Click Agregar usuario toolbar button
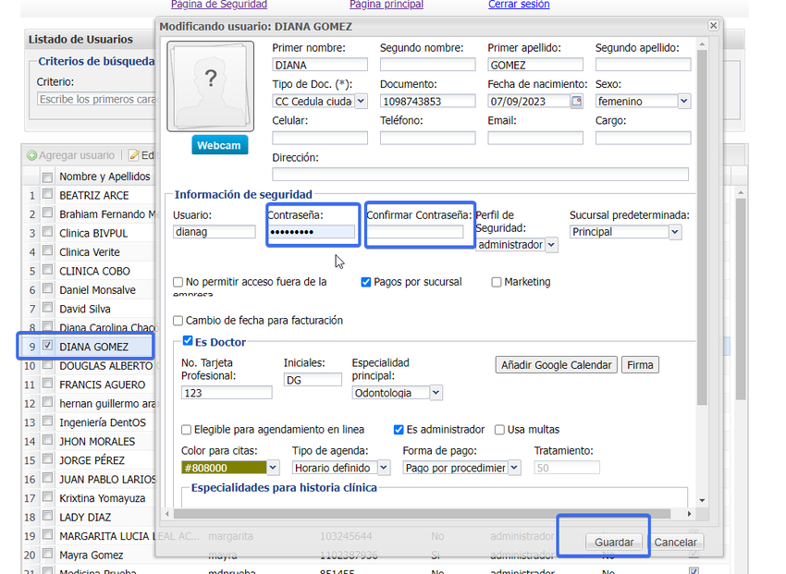 tap(71, 156)
